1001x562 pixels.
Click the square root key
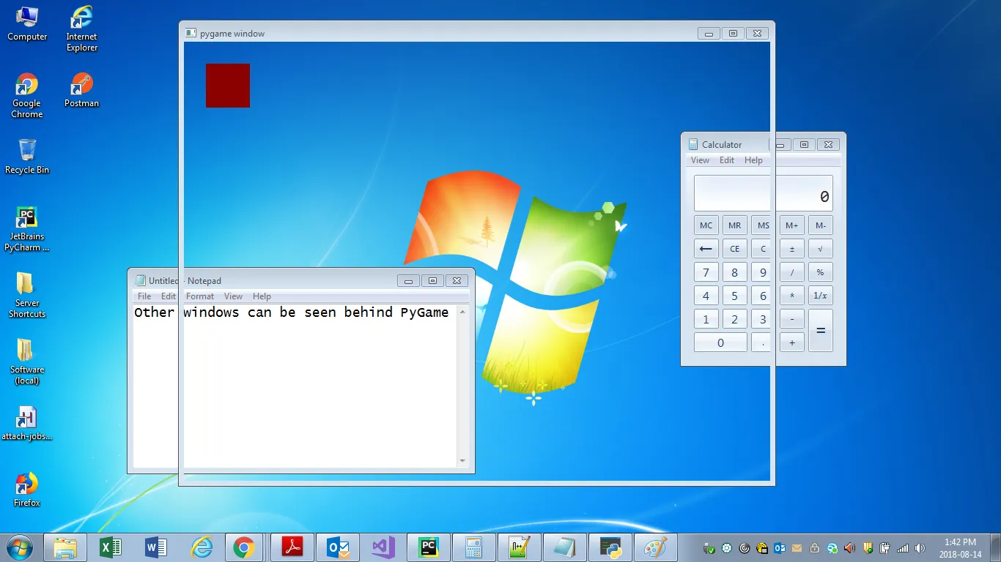click(821, 249)
